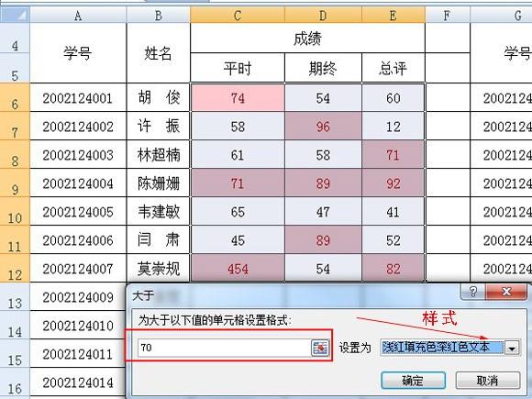Select column A header
The image size is (532, 399).
[x=78, y=16]
